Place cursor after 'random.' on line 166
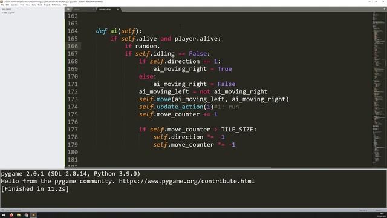This screenshot has width=387, height=218. [x=160, y=46]
